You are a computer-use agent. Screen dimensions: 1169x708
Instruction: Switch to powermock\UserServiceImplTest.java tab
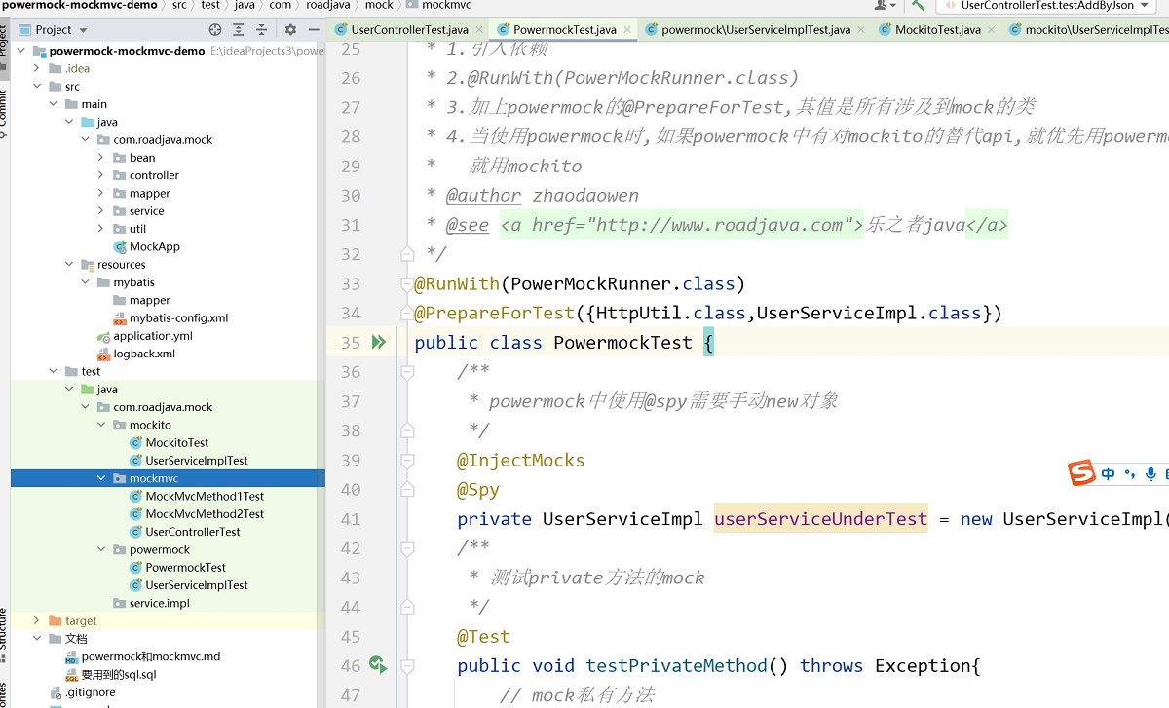(755, 30)
